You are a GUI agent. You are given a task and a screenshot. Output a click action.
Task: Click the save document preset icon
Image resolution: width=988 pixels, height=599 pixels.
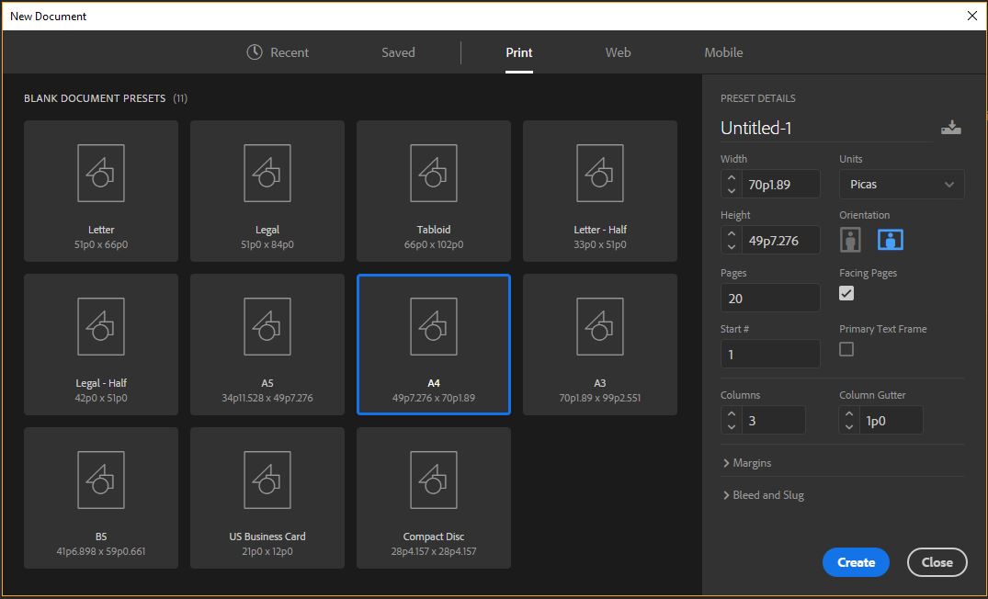[x=950, y=128]
